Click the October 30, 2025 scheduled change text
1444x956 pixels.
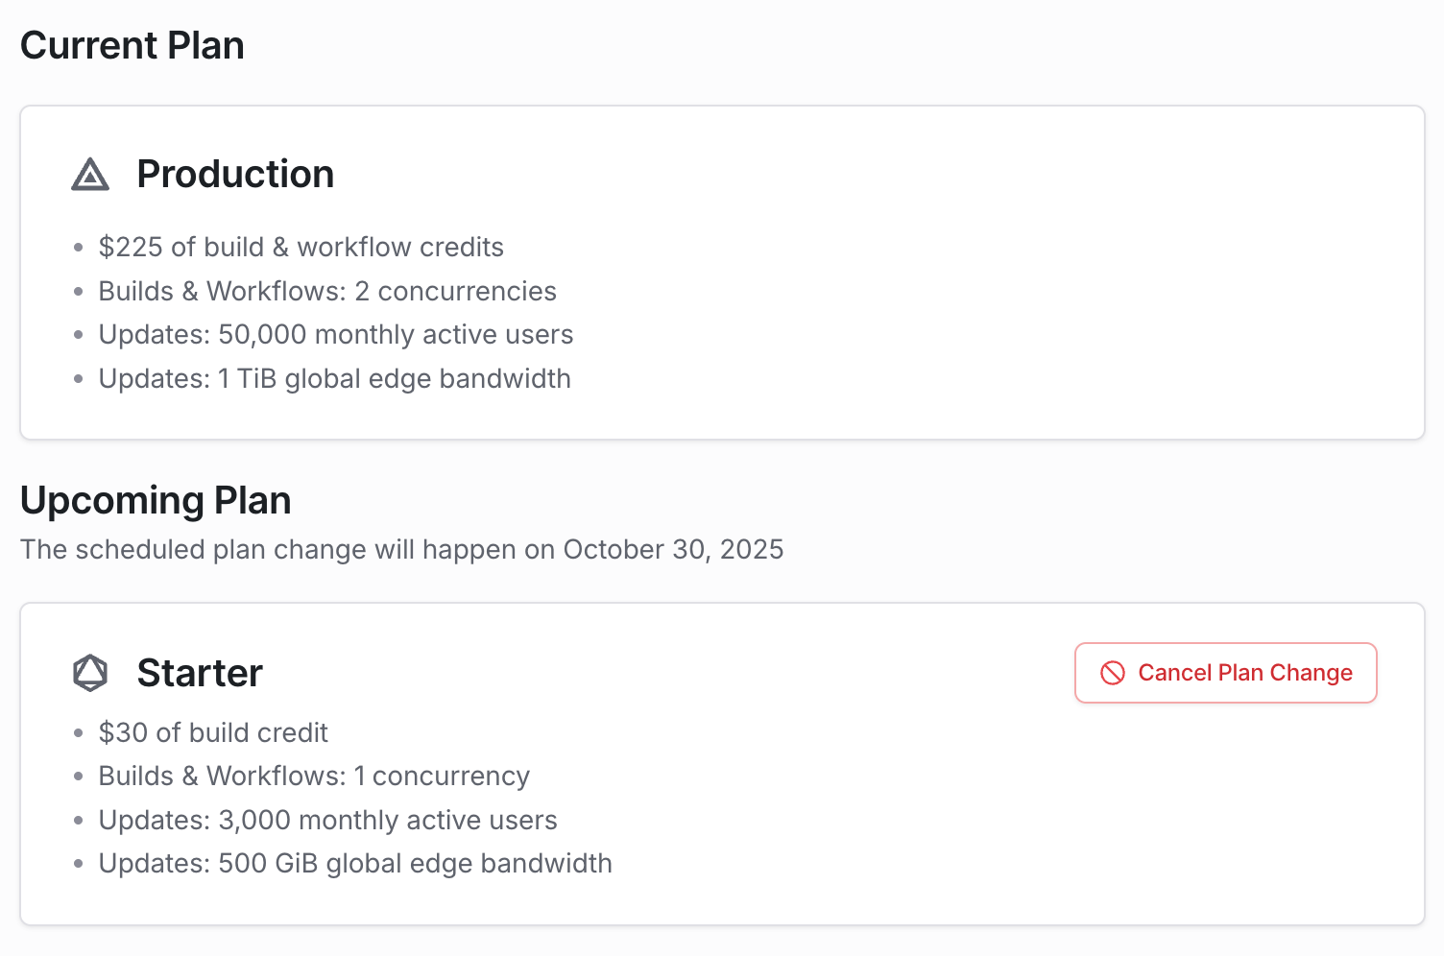click(x=401, y=549)
